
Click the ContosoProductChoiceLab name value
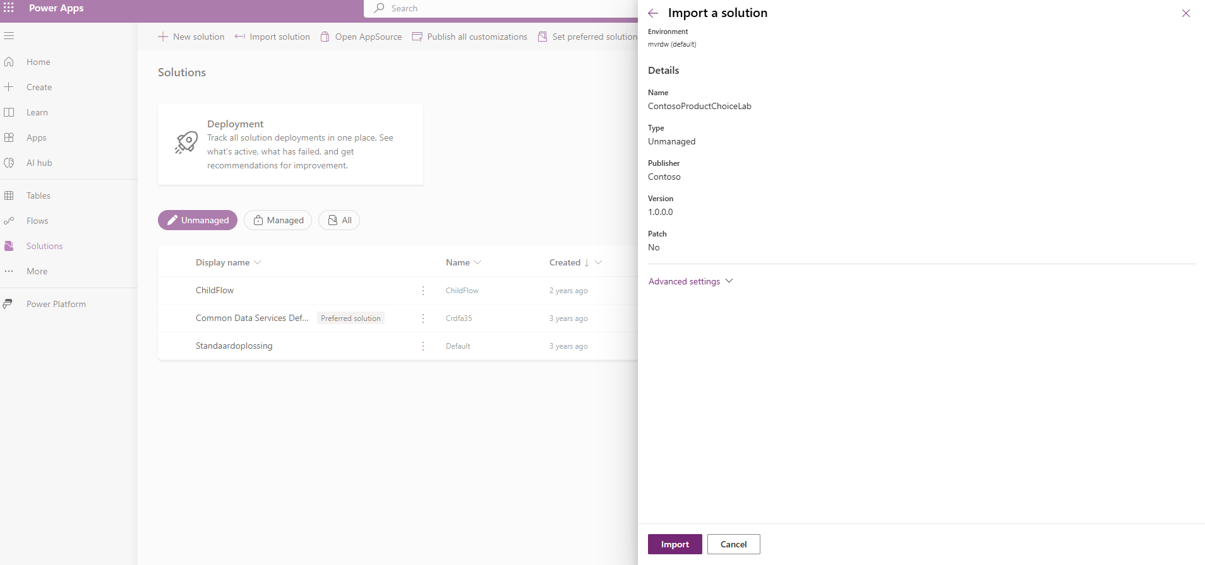point(700,106)
